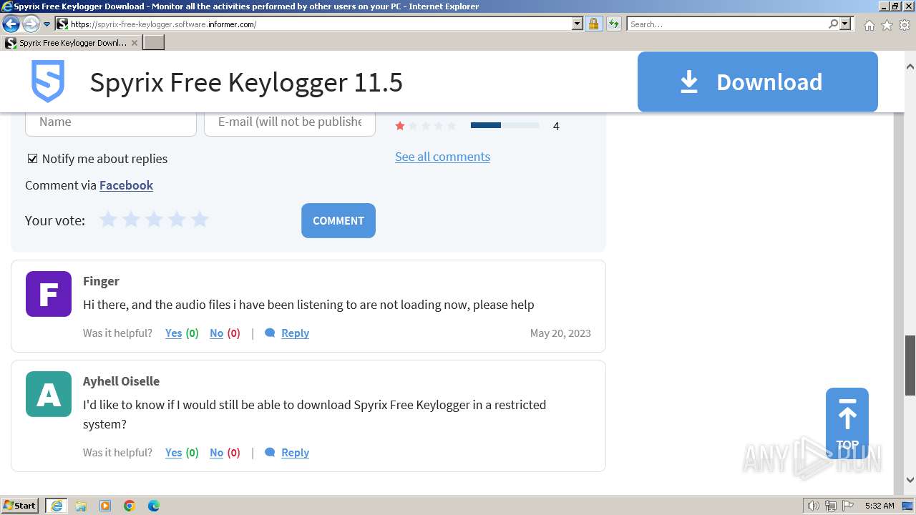Click the volume speaker tray icon
This screenshot has height=515, width=916.
(813, 506)
